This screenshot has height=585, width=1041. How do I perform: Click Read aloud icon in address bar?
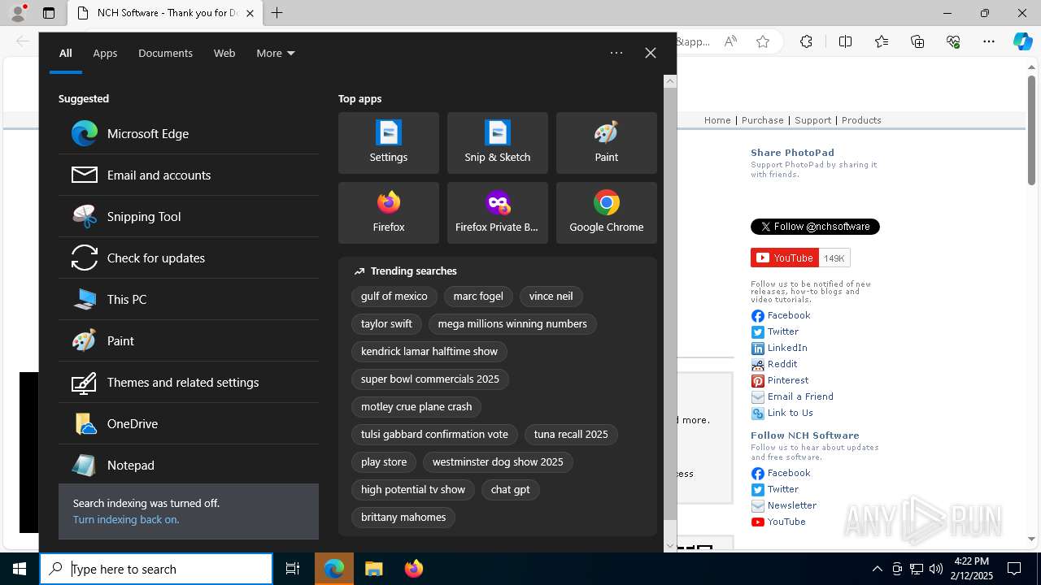pyautogui.click(x=730, y=41)
